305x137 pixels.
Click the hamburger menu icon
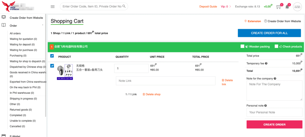point(53,7)
